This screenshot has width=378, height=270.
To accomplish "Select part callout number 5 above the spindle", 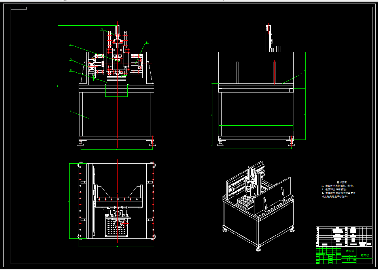I will pyautogui.click(x=102, y=29).
